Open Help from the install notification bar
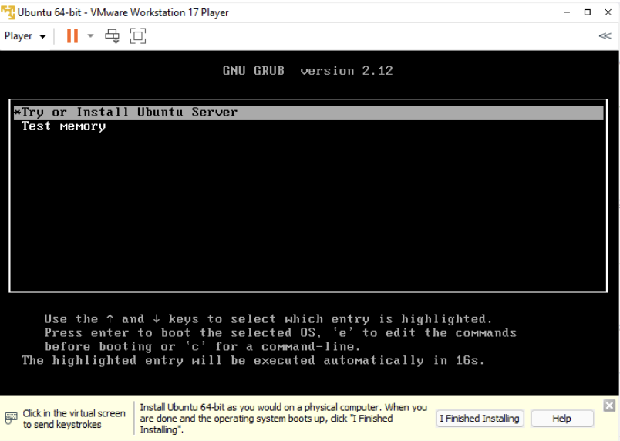 (x=562, y=419)
